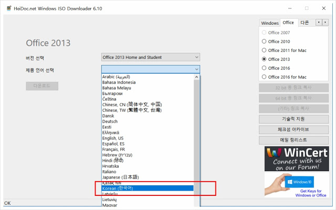Switch to the Office tab
Viewport: 336px width, 210px height.
click(x=288, y=23)
